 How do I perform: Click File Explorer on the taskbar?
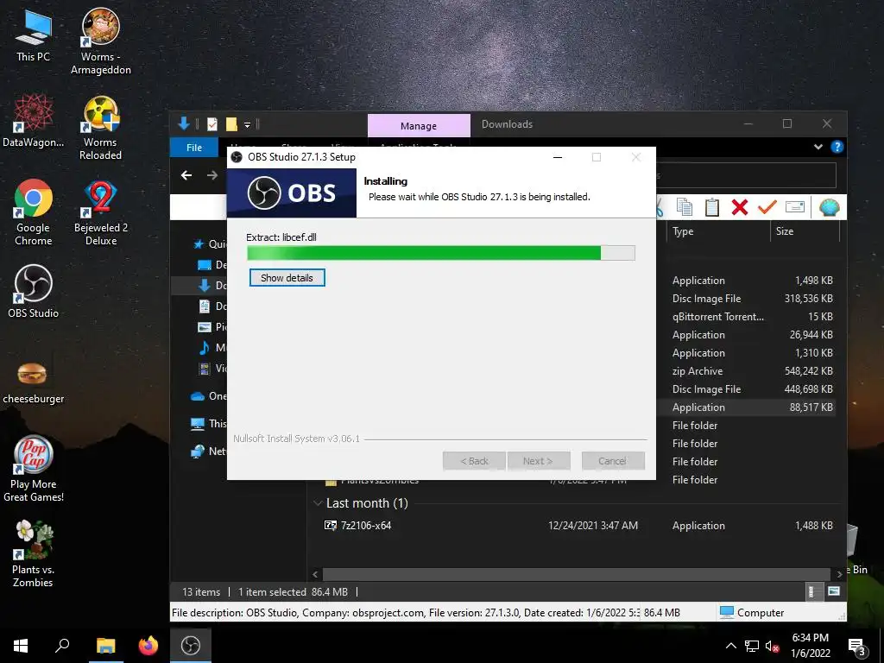coord(105,646)
